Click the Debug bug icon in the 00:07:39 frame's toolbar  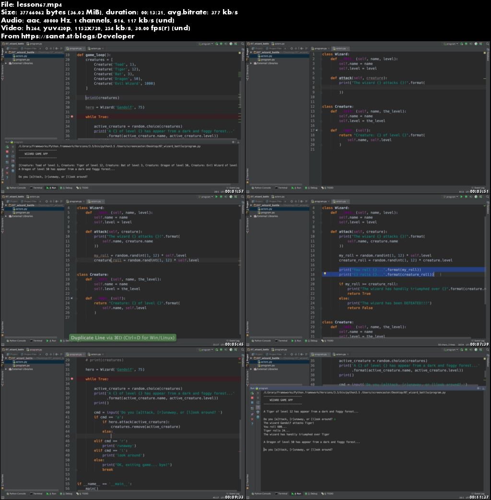click(466, 197)
